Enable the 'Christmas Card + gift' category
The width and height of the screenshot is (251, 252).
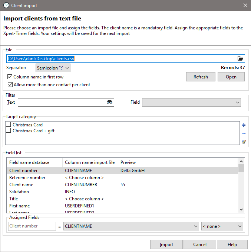click(x=9, y=131)
